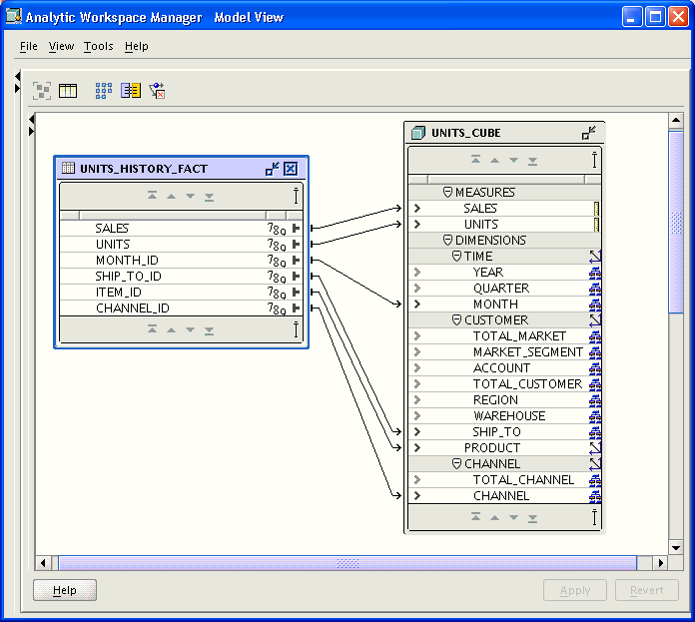Click the measure icon beside SALES in cube
695x622 pixels.
(596, 209)
